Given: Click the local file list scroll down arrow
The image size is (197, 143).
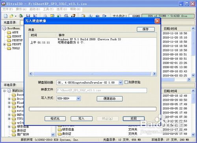Looking at the screenshot, I should pyautogui.click(x=193, y=134).
